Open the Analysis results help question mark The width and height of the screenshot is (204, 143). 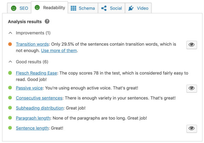(x=47, y=21)
